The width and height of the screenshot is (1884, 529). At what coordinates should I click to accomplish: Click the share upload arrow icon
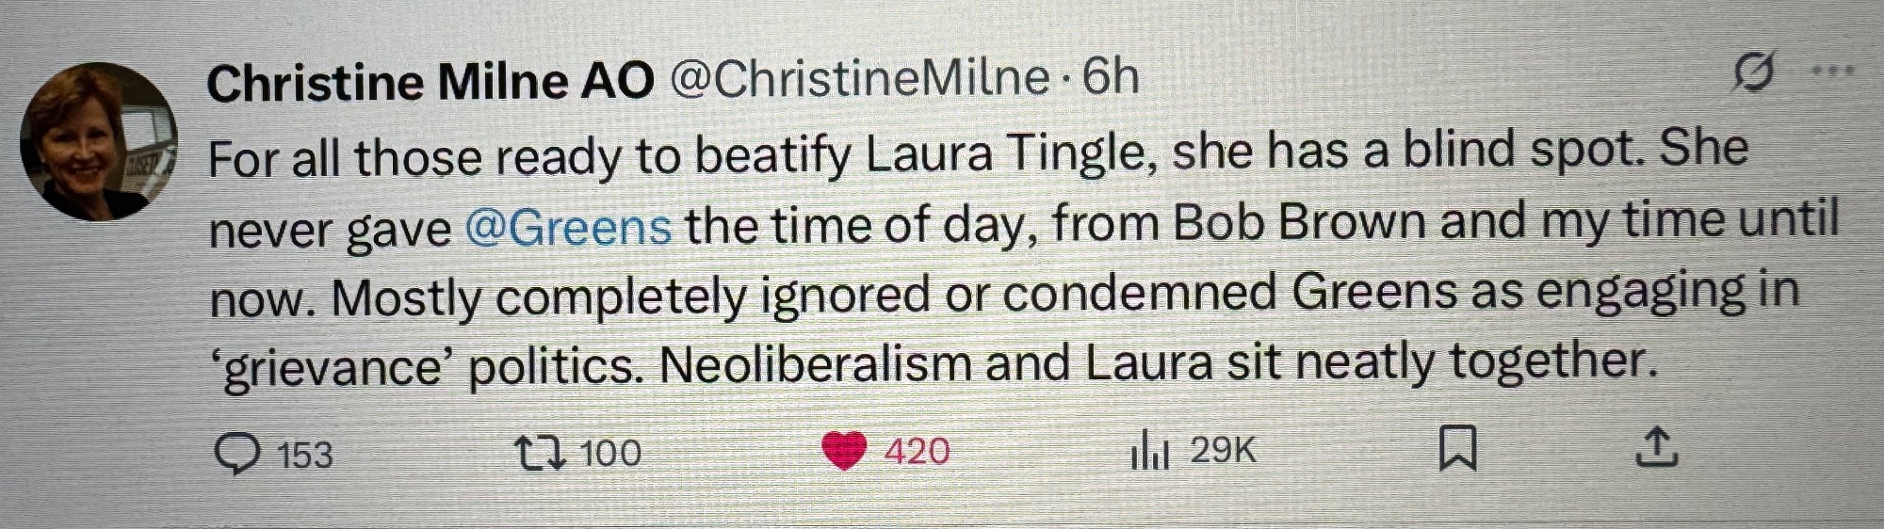[1656, 447]
